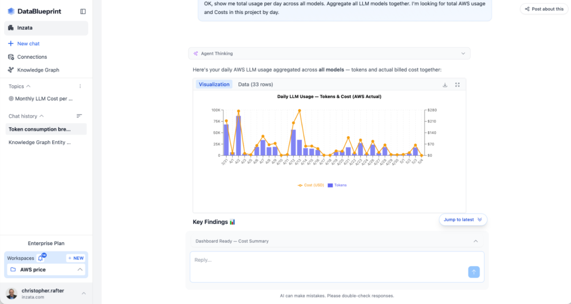Screen dimensions: 571x304
Task: Expand the christopher.rafter account menu
Action: coord(84,293)
